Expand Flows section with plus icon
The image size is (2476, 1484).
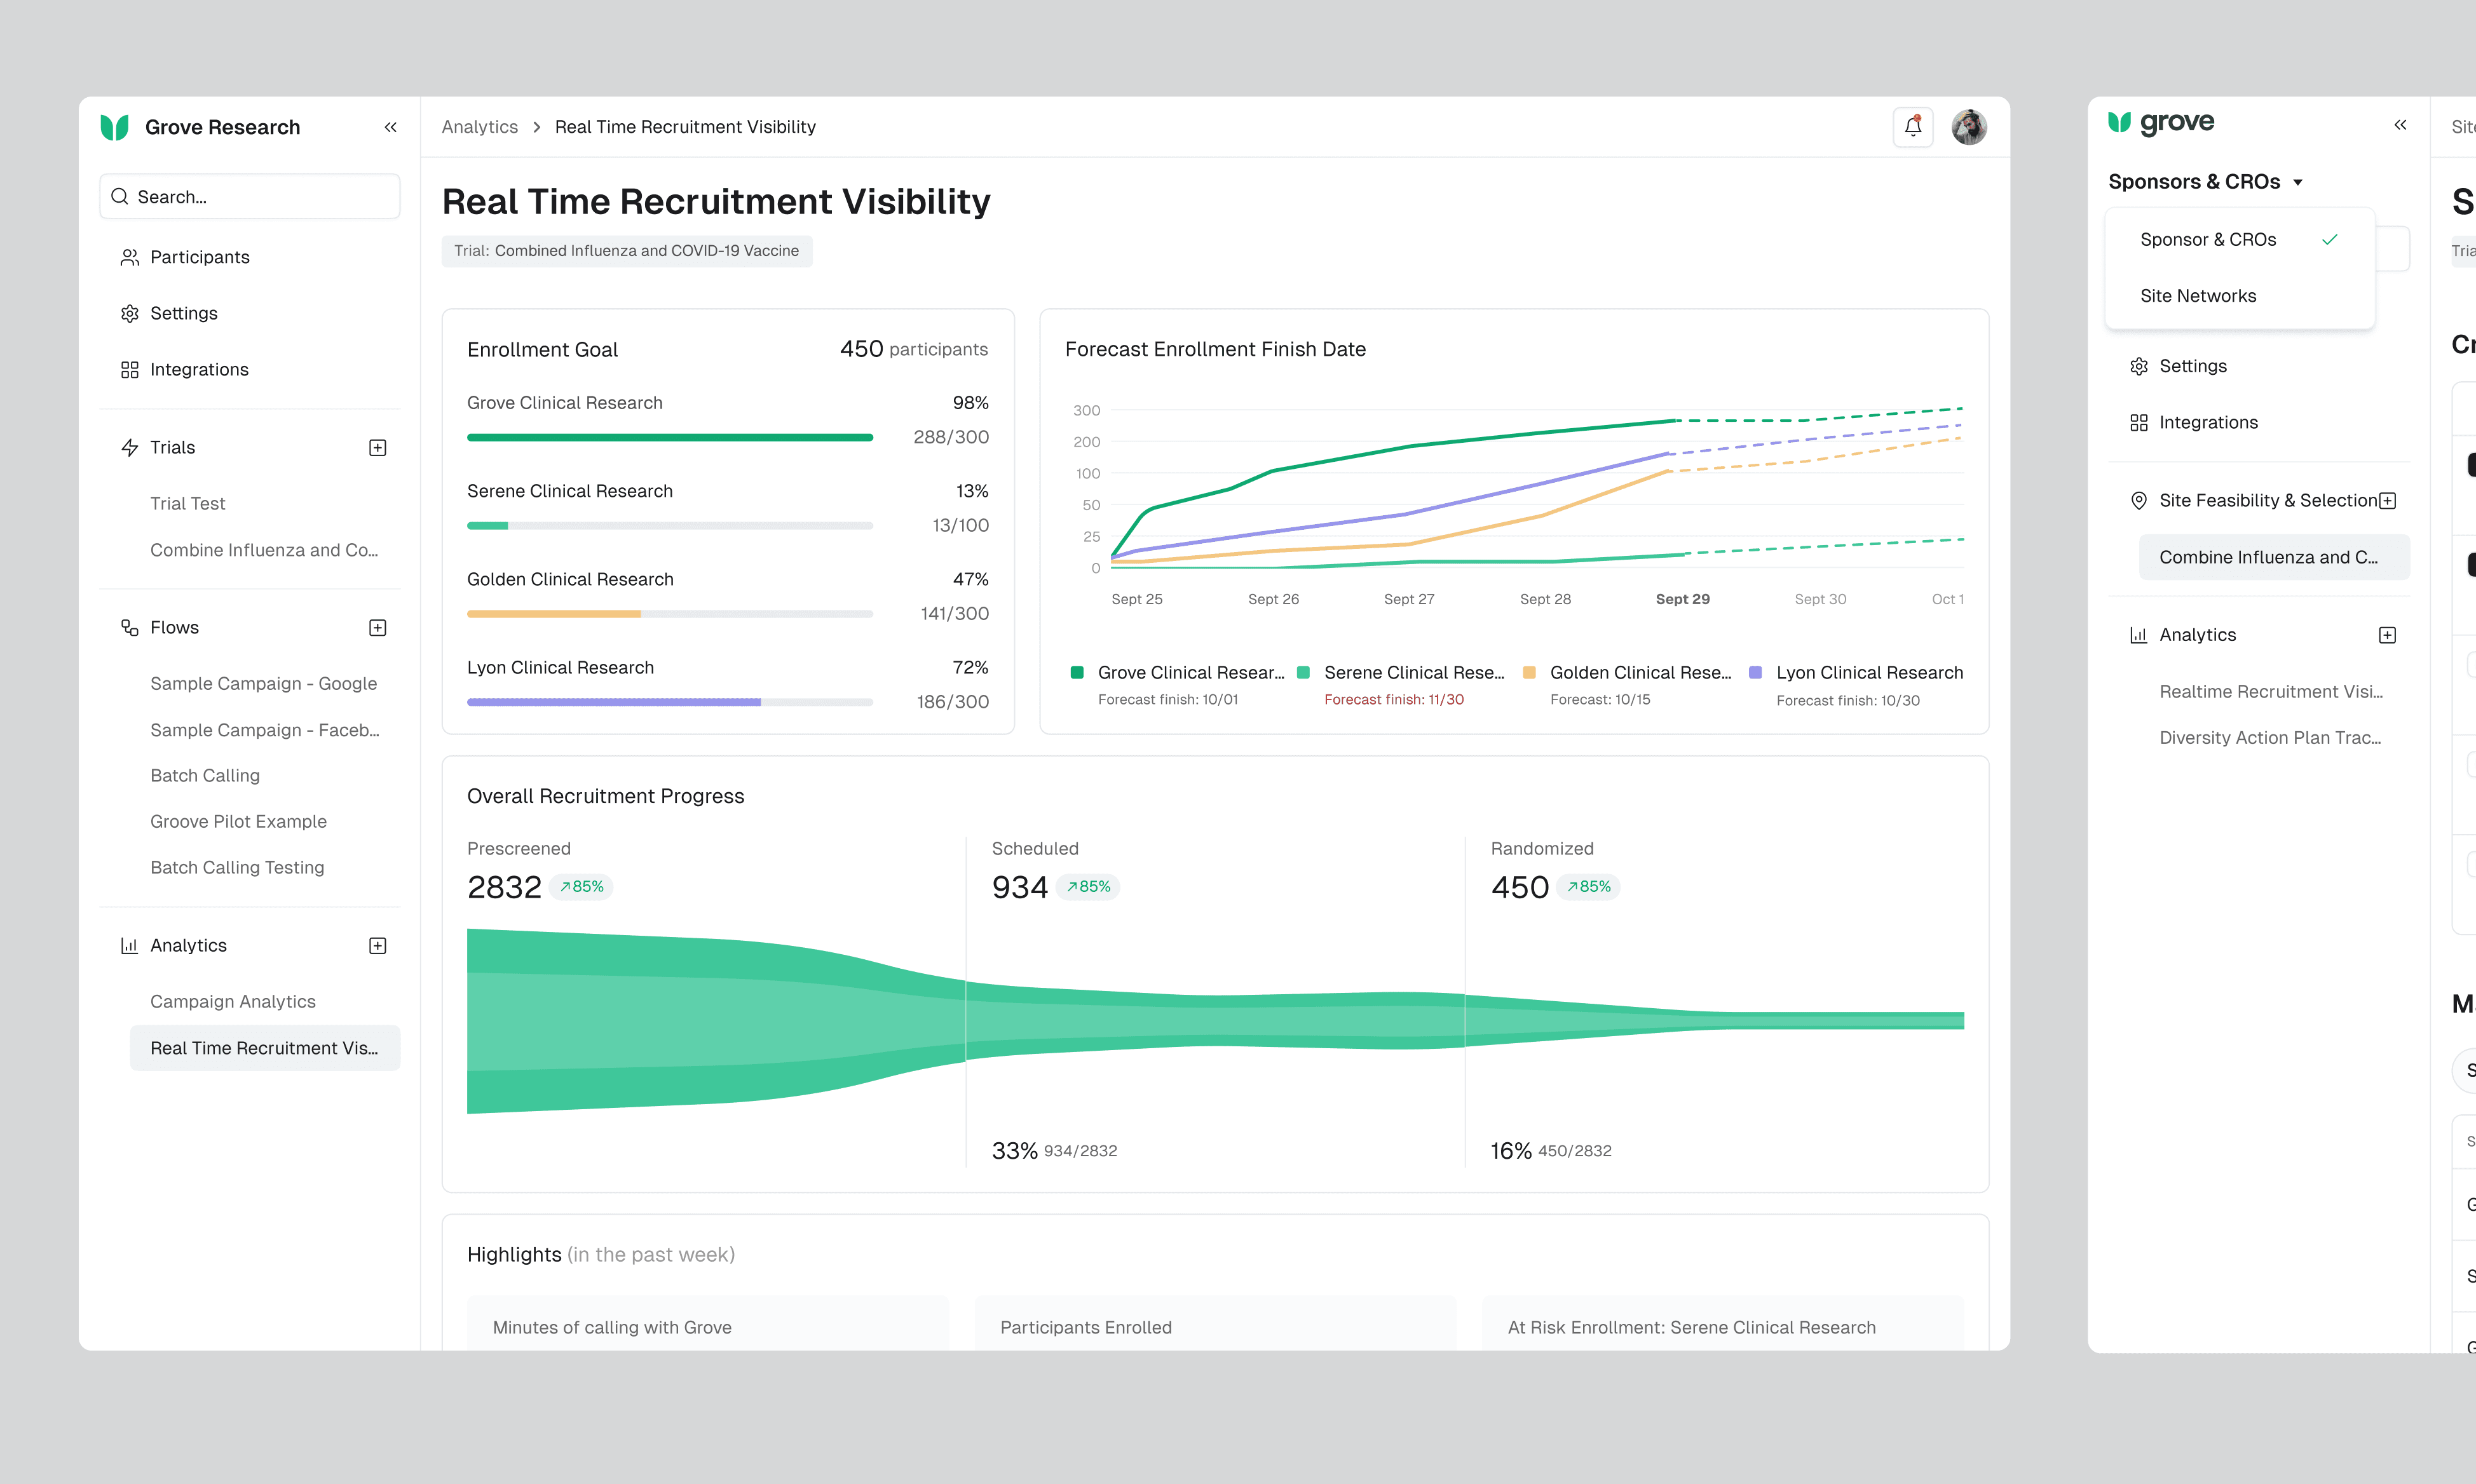coord(377,627)
